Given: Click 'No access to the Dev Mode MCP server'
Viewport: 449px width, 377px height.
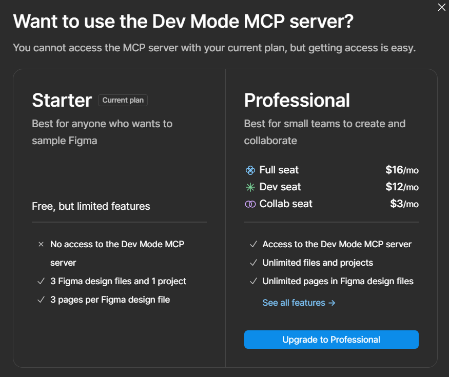Looking at the screenshot, I should click(117, 253).
